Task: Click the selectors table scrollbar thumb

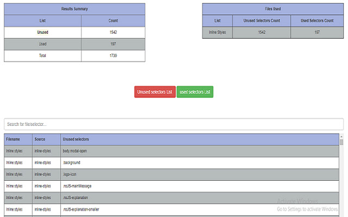Action: [x=341, y=142]
